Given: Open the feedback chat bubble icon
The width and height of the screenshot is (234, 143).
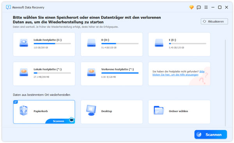Looking at the screenshot, I should 199,7.
